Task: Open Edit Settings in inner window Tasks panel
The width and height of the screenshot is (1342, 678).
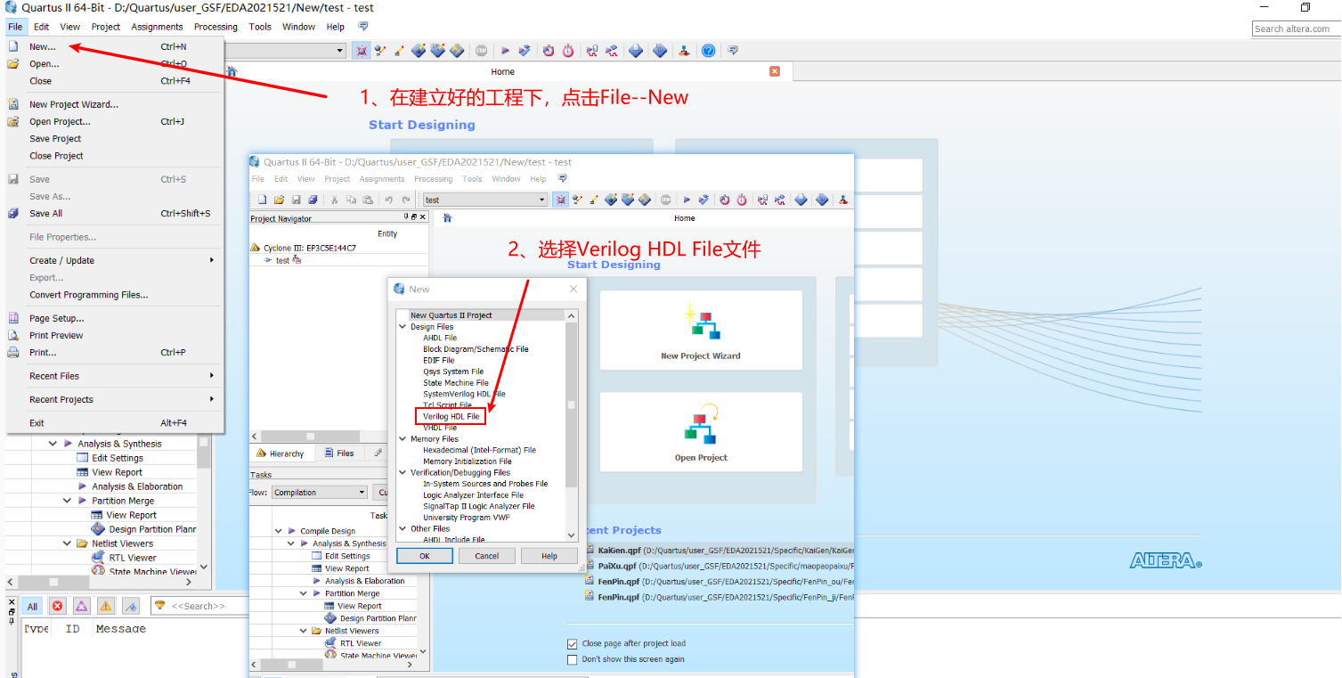Action: pos(347,556)
